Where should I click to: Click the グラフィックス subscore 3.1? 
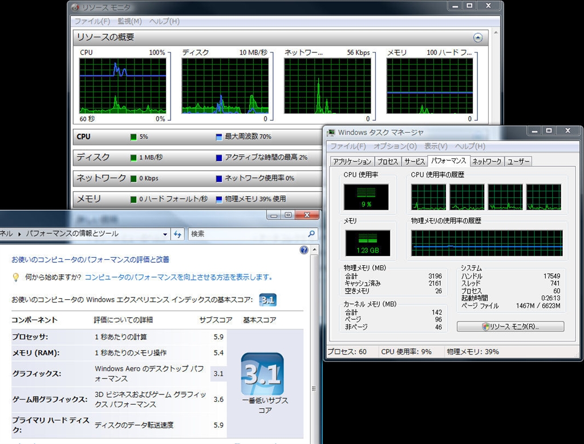click(x=218, y=374)
